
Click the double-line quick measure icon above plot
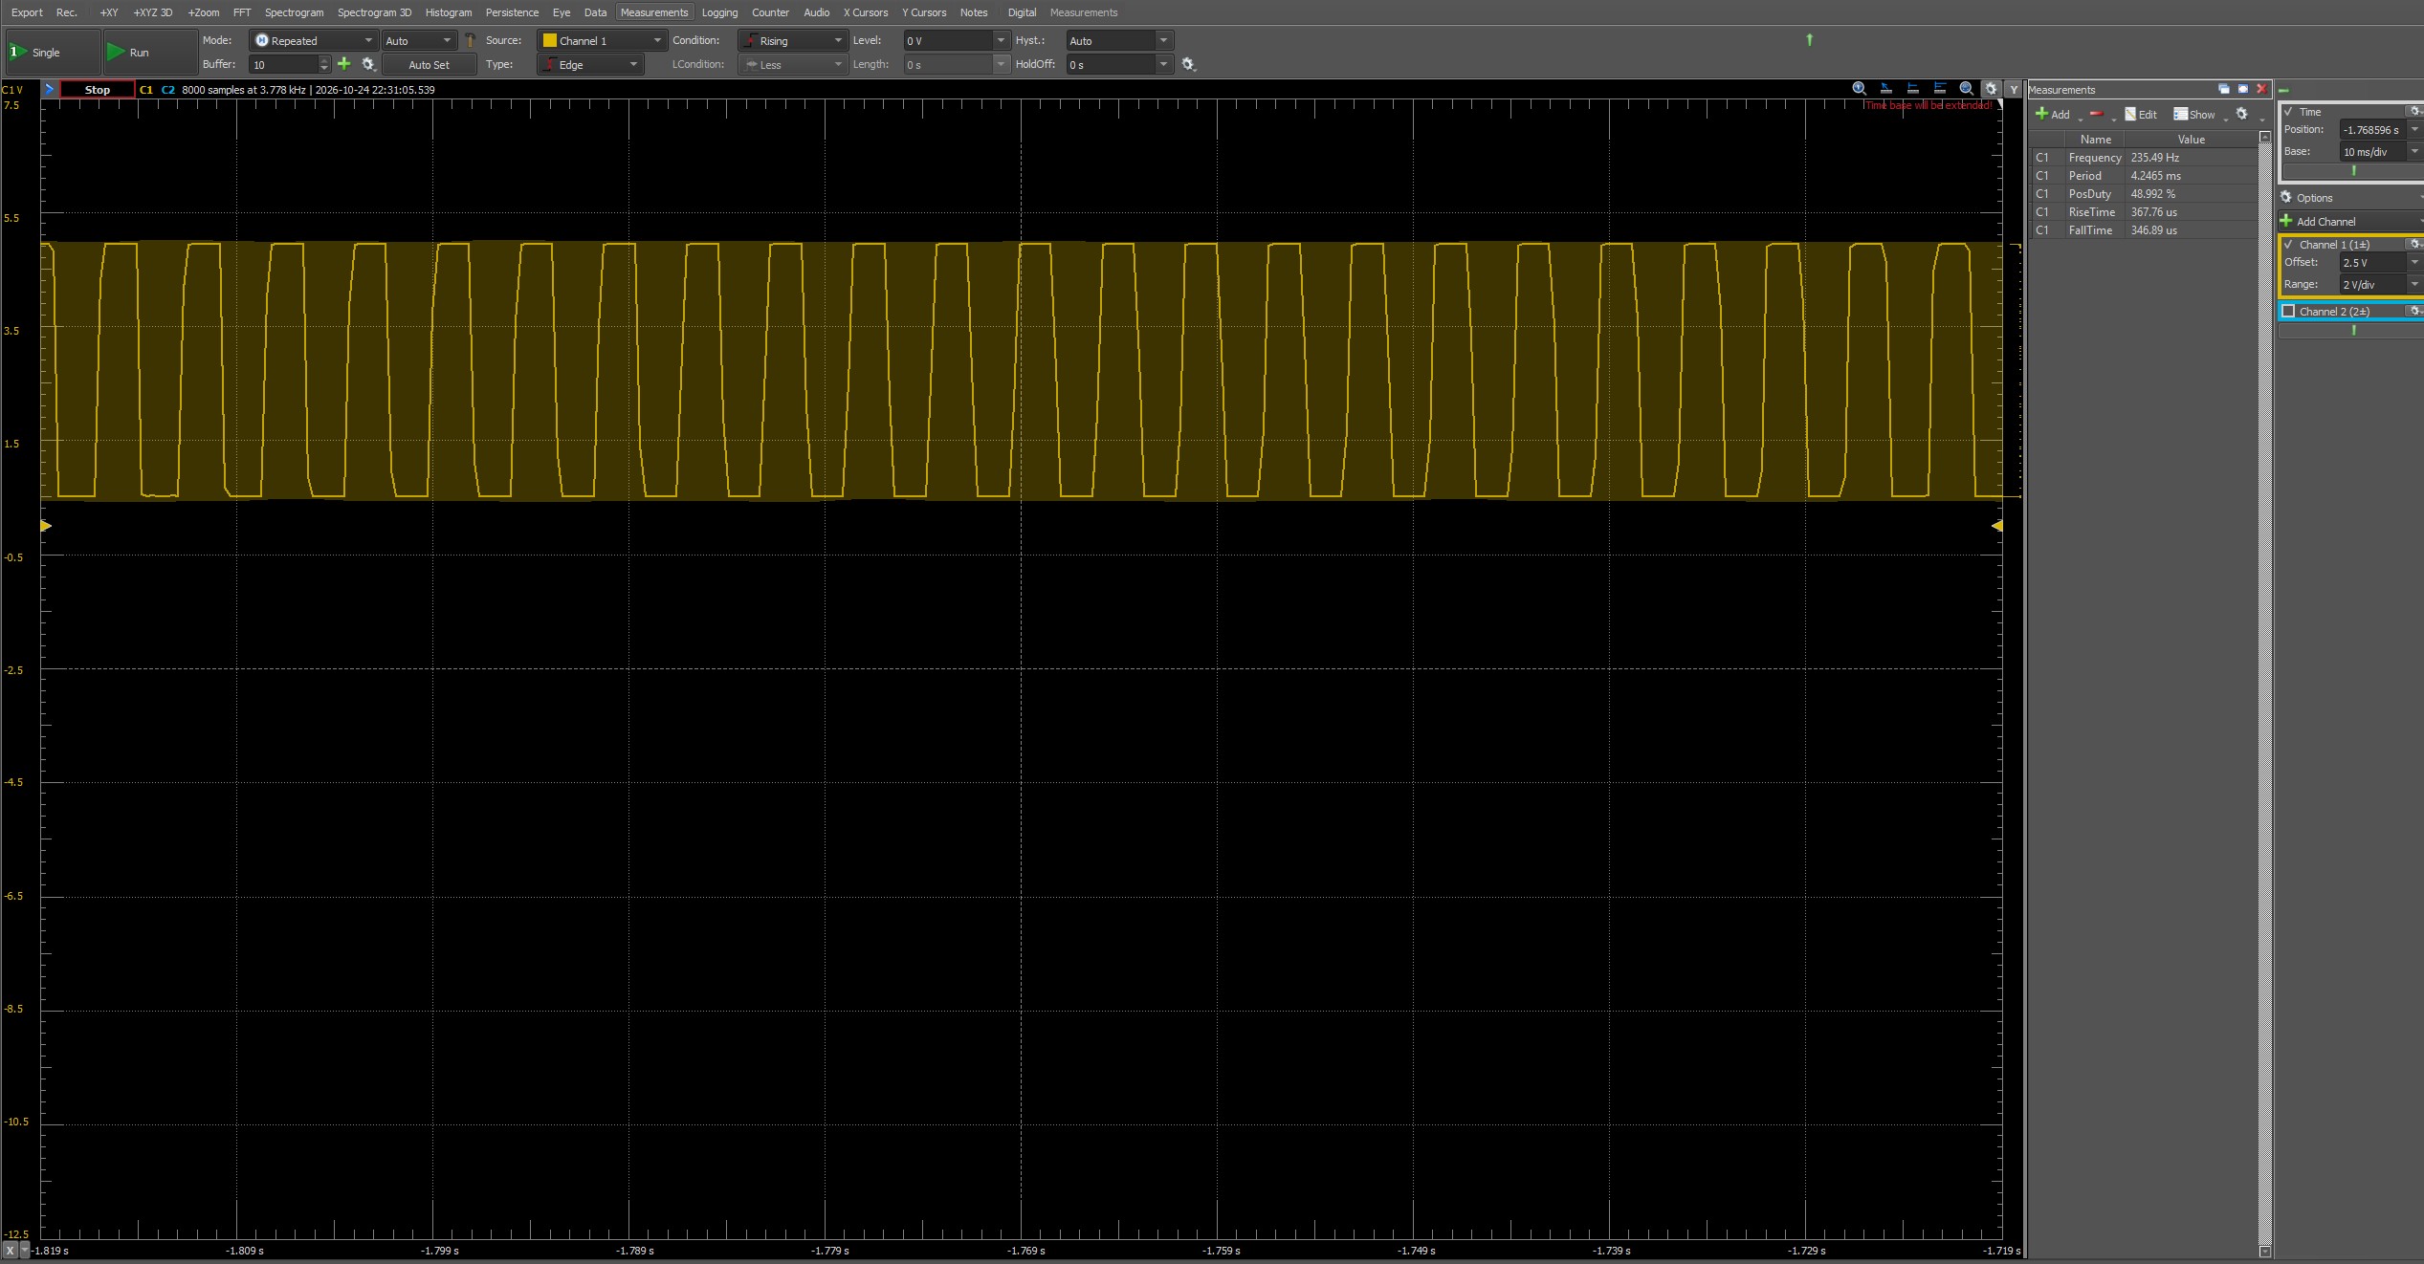[1940, 89]
